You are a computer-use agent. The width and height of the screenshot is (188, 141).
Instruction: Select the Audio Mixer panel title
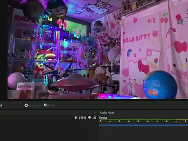coord(107,112)
